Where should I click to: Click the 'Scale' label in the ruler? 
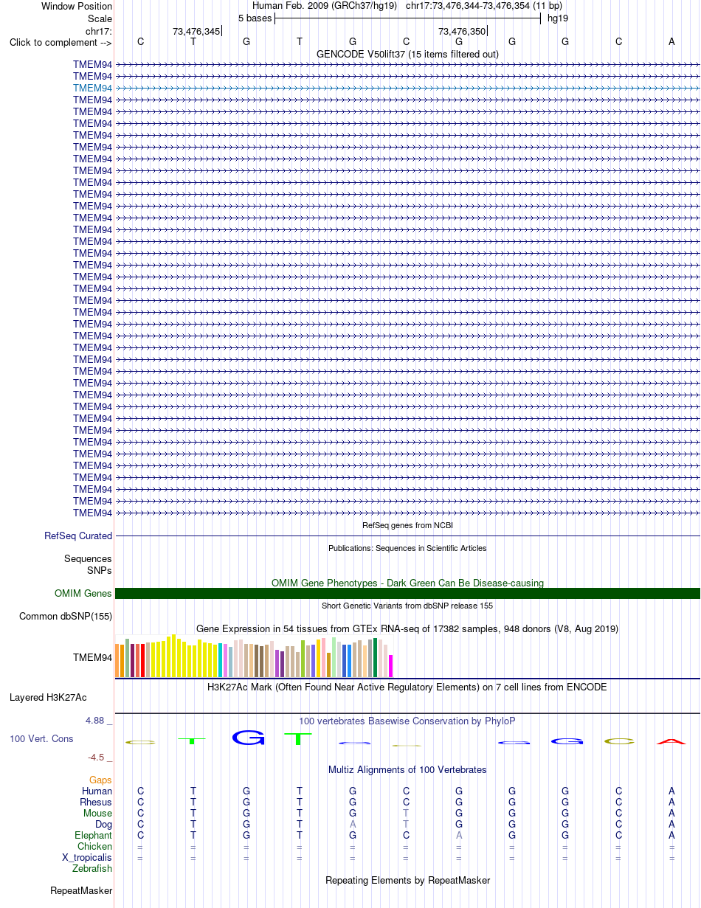[x=100, y=18]
